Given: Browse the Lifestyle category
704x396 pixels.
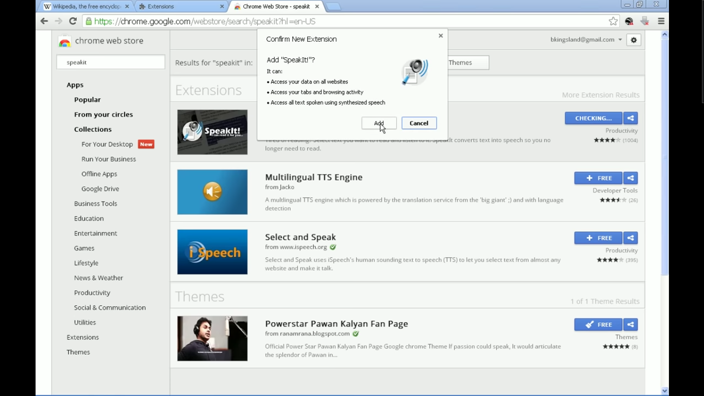Looking at the screenshot, I should click(86, 263).
